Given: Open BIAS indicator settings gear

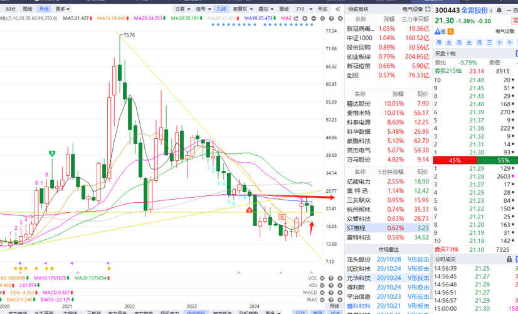Looking at the screenshot, I should point(322,300).
